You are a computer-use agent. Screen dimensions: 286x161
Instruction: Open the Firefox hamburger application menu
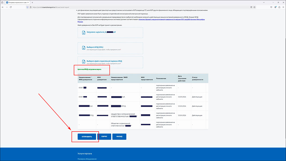[283, 7]
